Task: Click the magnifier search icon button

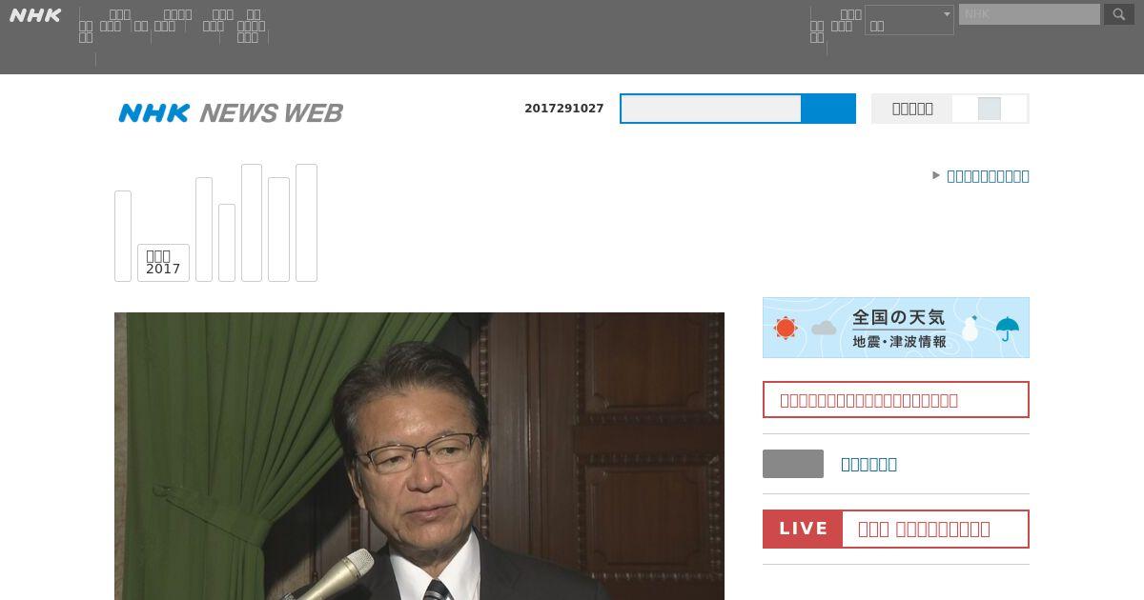Action: (x=1119, y=14)
